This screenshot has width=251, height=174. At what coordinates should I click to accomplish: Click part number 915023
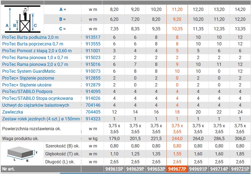pos(93,58)
